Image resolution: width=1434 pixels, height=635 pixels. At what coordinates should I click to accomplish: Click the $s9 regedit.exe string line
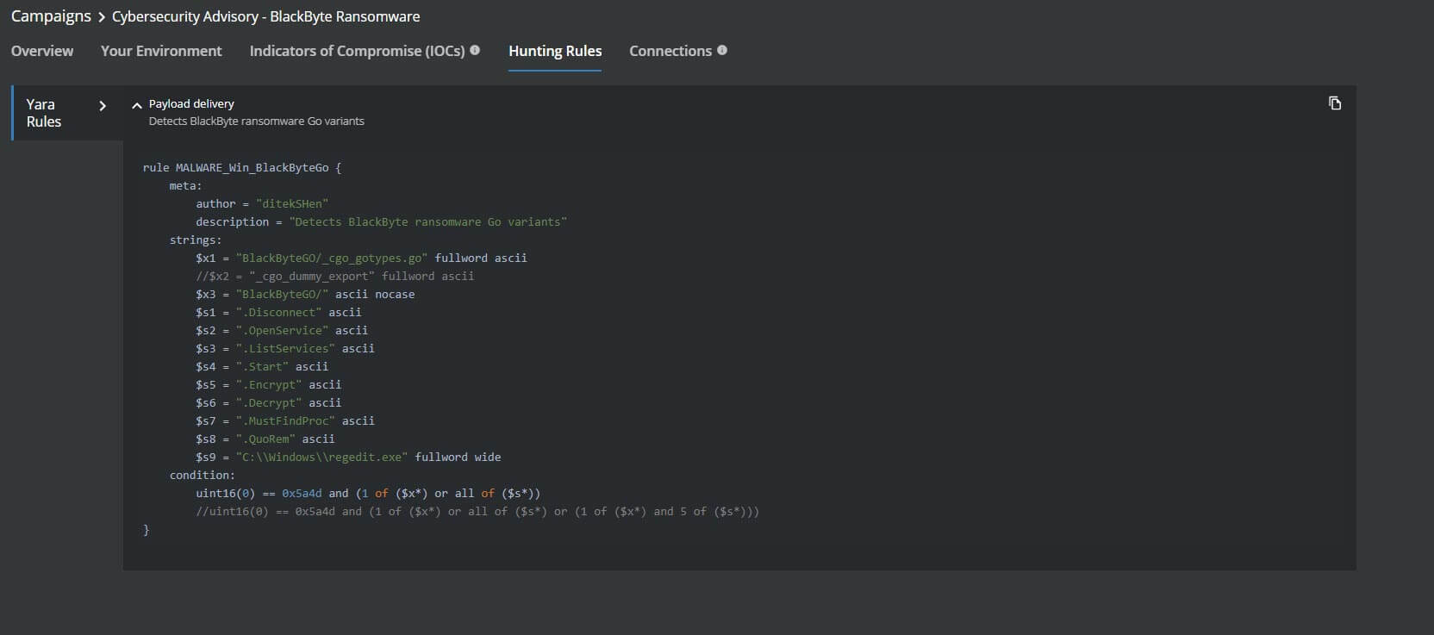coord(348,458)
